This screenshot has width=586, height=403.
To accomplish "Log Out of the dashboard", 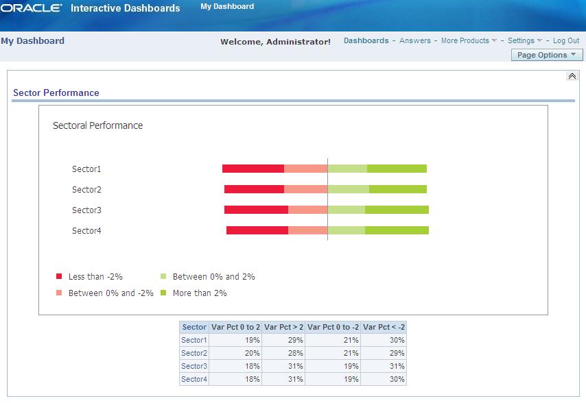I will click(565, 40).
